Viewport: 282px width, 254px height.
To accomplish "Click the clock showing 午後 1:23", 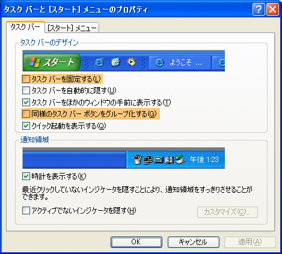I will point(204,160).
